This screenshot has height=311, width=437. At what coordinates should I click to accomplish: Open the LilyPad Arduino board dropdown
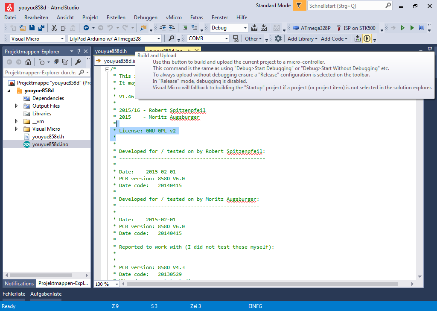click(158, 39)
